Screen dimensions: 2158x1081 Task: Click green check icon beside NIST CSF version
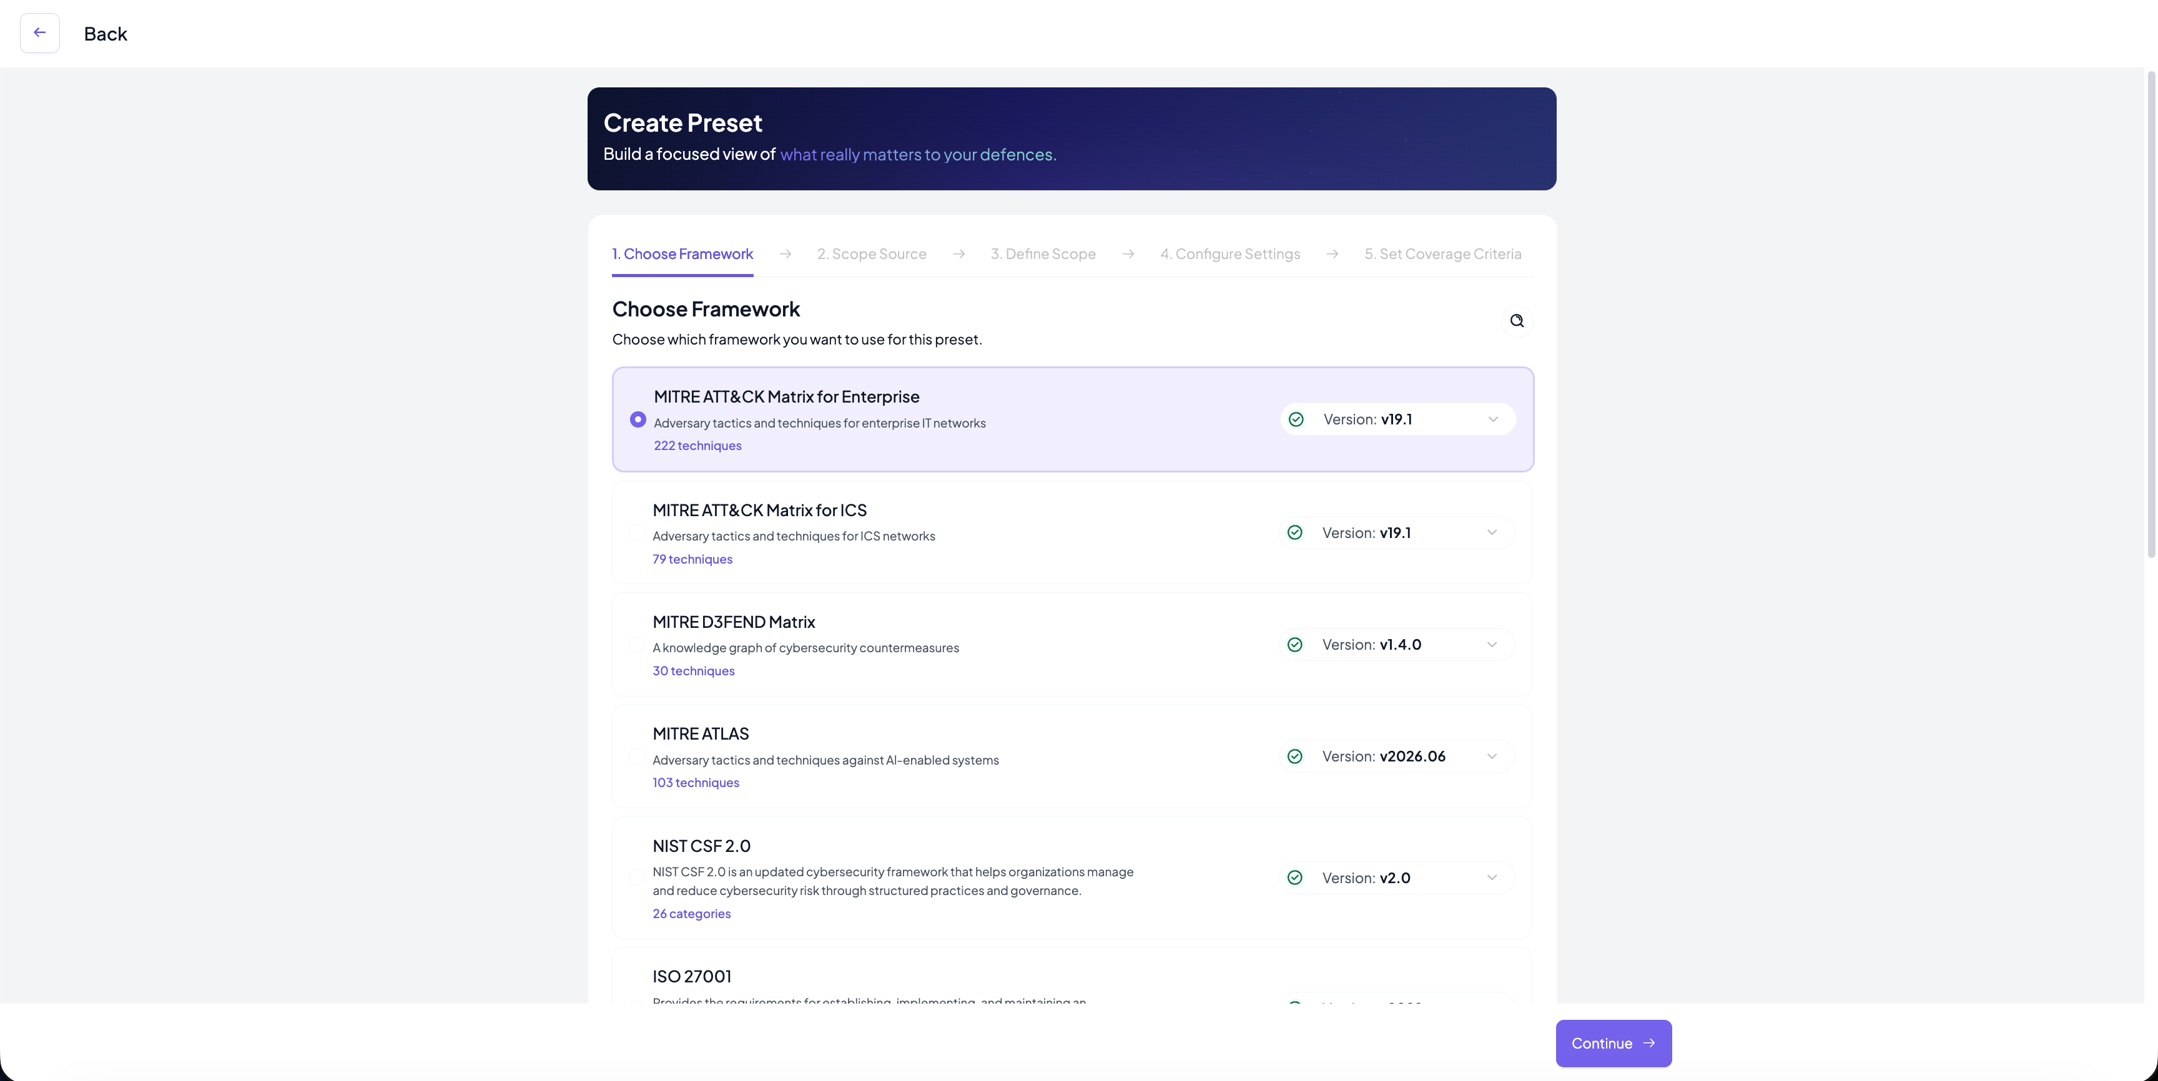click(x=1294, y=878)
